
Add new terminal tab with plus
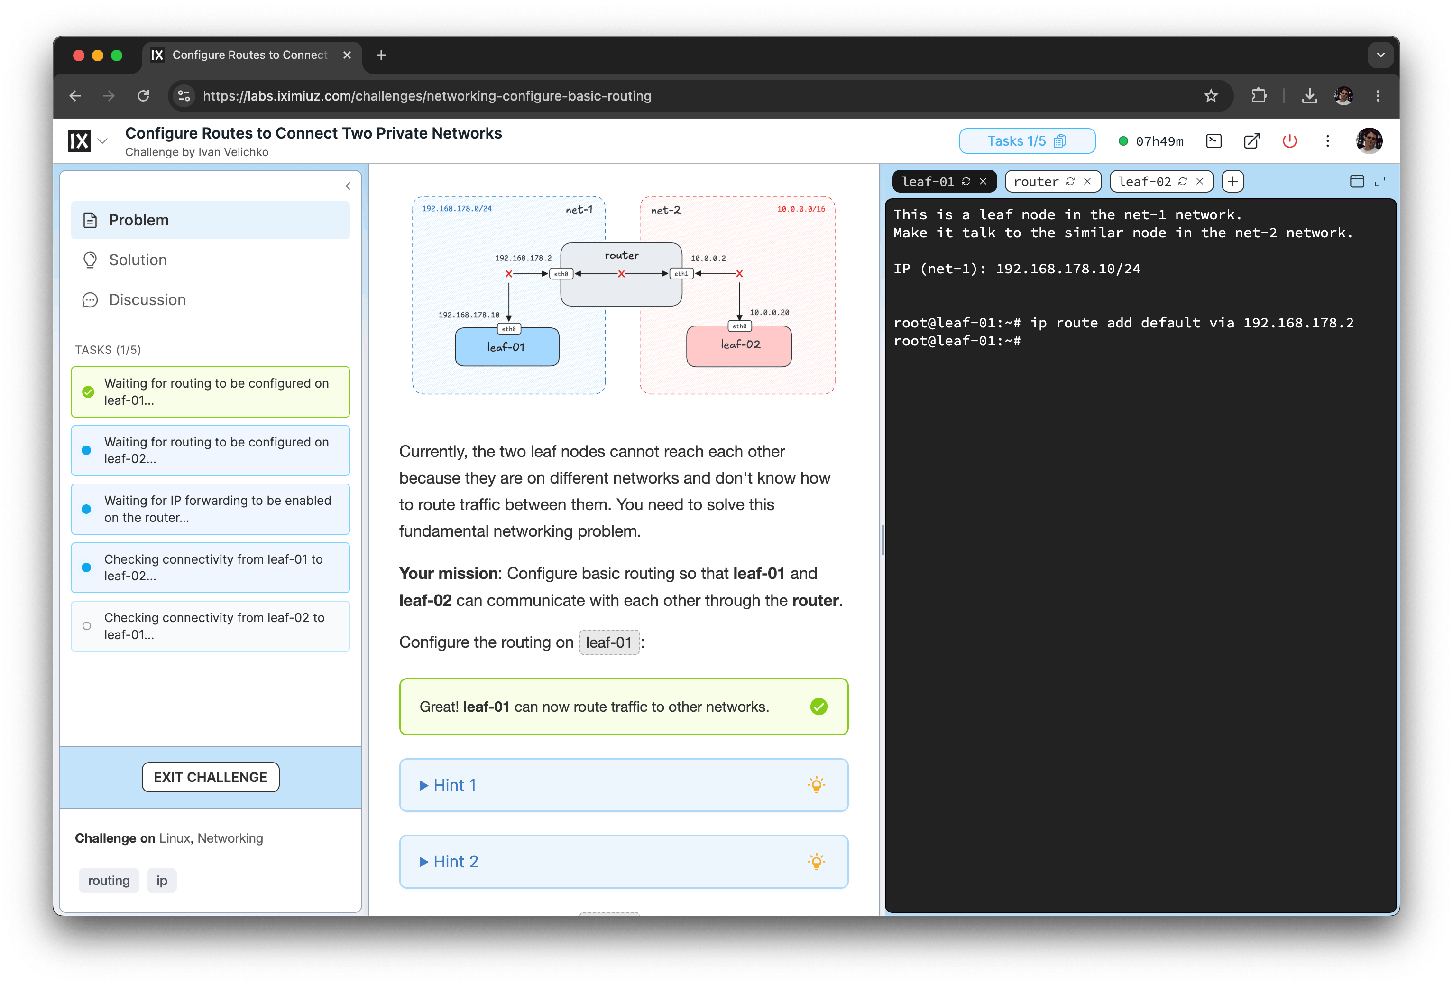click(1232, 181)
